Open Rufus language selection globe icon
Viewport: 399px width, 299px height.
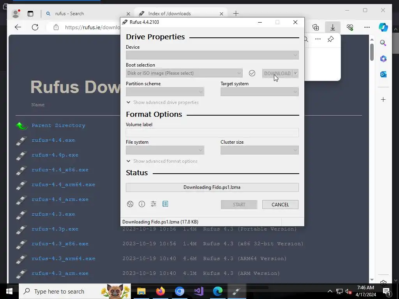point(130,204)
